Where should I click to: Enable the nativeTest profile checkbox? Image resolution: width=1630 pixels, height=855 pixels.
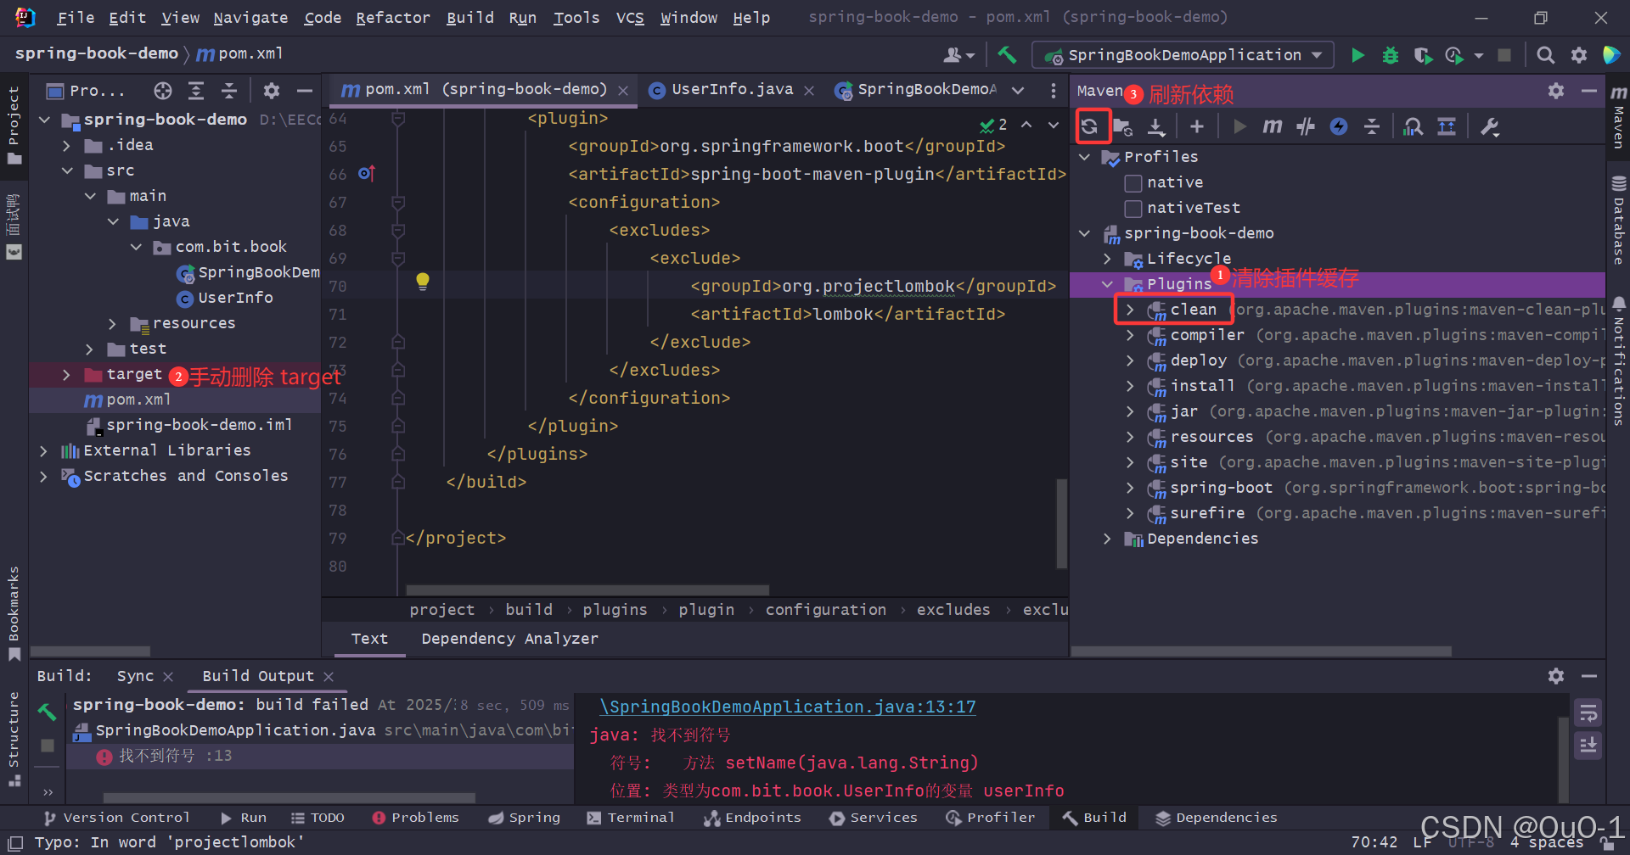[x=1133, y=208]
